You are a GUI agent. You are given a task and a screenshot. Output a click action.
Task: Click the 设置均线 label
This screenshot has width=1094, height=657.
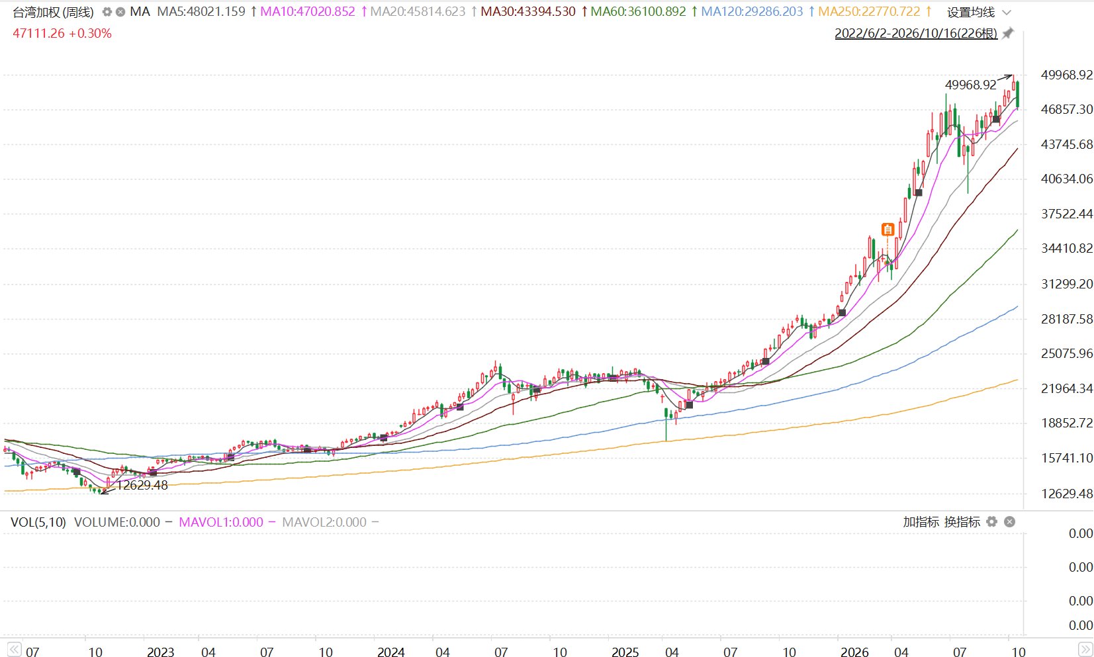click(971, 13)
